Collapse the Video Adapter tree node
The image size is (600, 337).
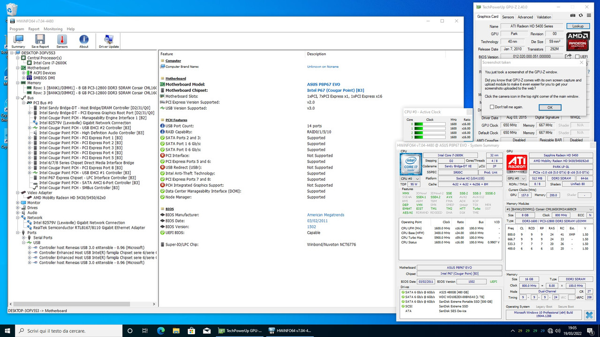pos(18,193)
